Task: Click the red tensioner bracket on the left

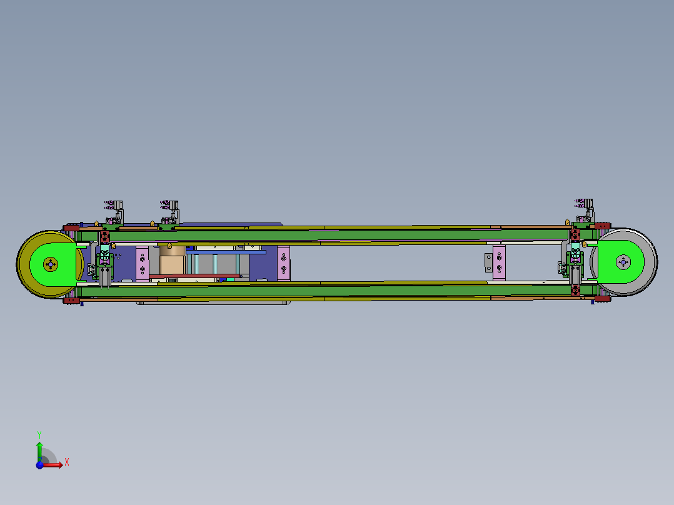Action: 105,235
